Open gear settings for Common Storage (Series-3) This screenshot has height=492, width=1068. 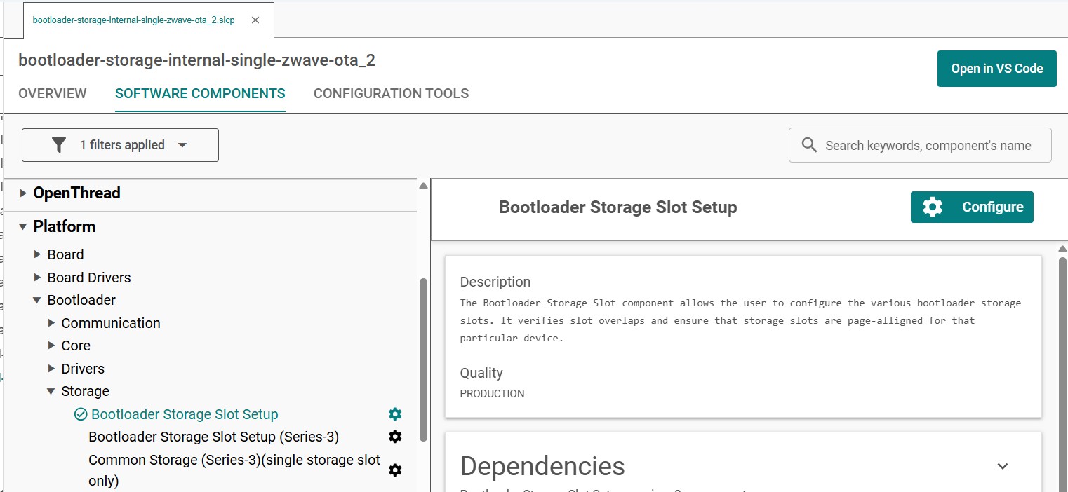395,470
